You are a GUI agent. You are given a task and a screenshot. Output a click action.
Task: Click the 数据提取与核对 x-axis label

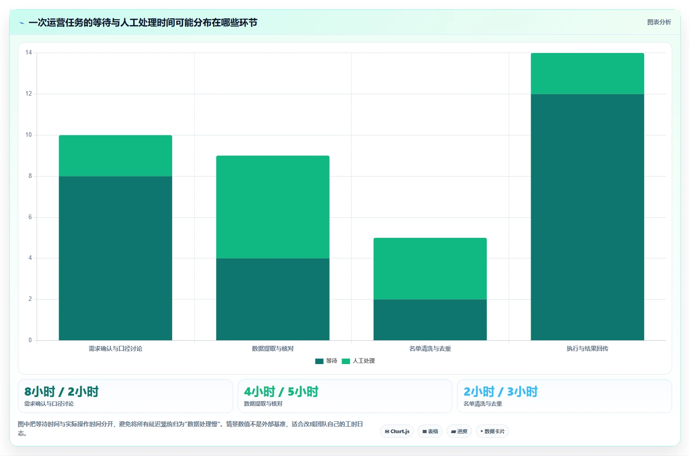[273, 349]
